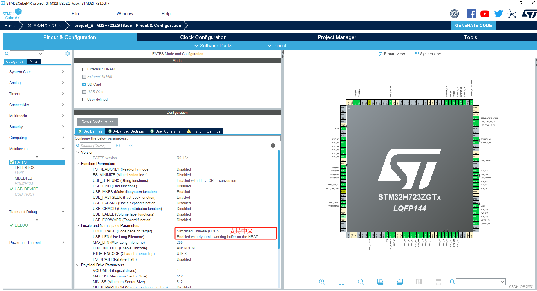
Task: Enable the User-defined checkbox
Action: (x=84, y=100)
